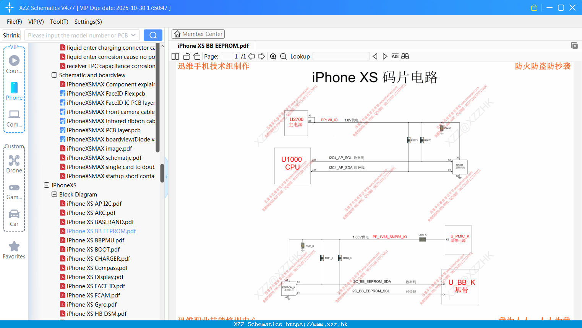Click the blue search button
The width and height of the screenshot is (582, 328).
(153, 35)
